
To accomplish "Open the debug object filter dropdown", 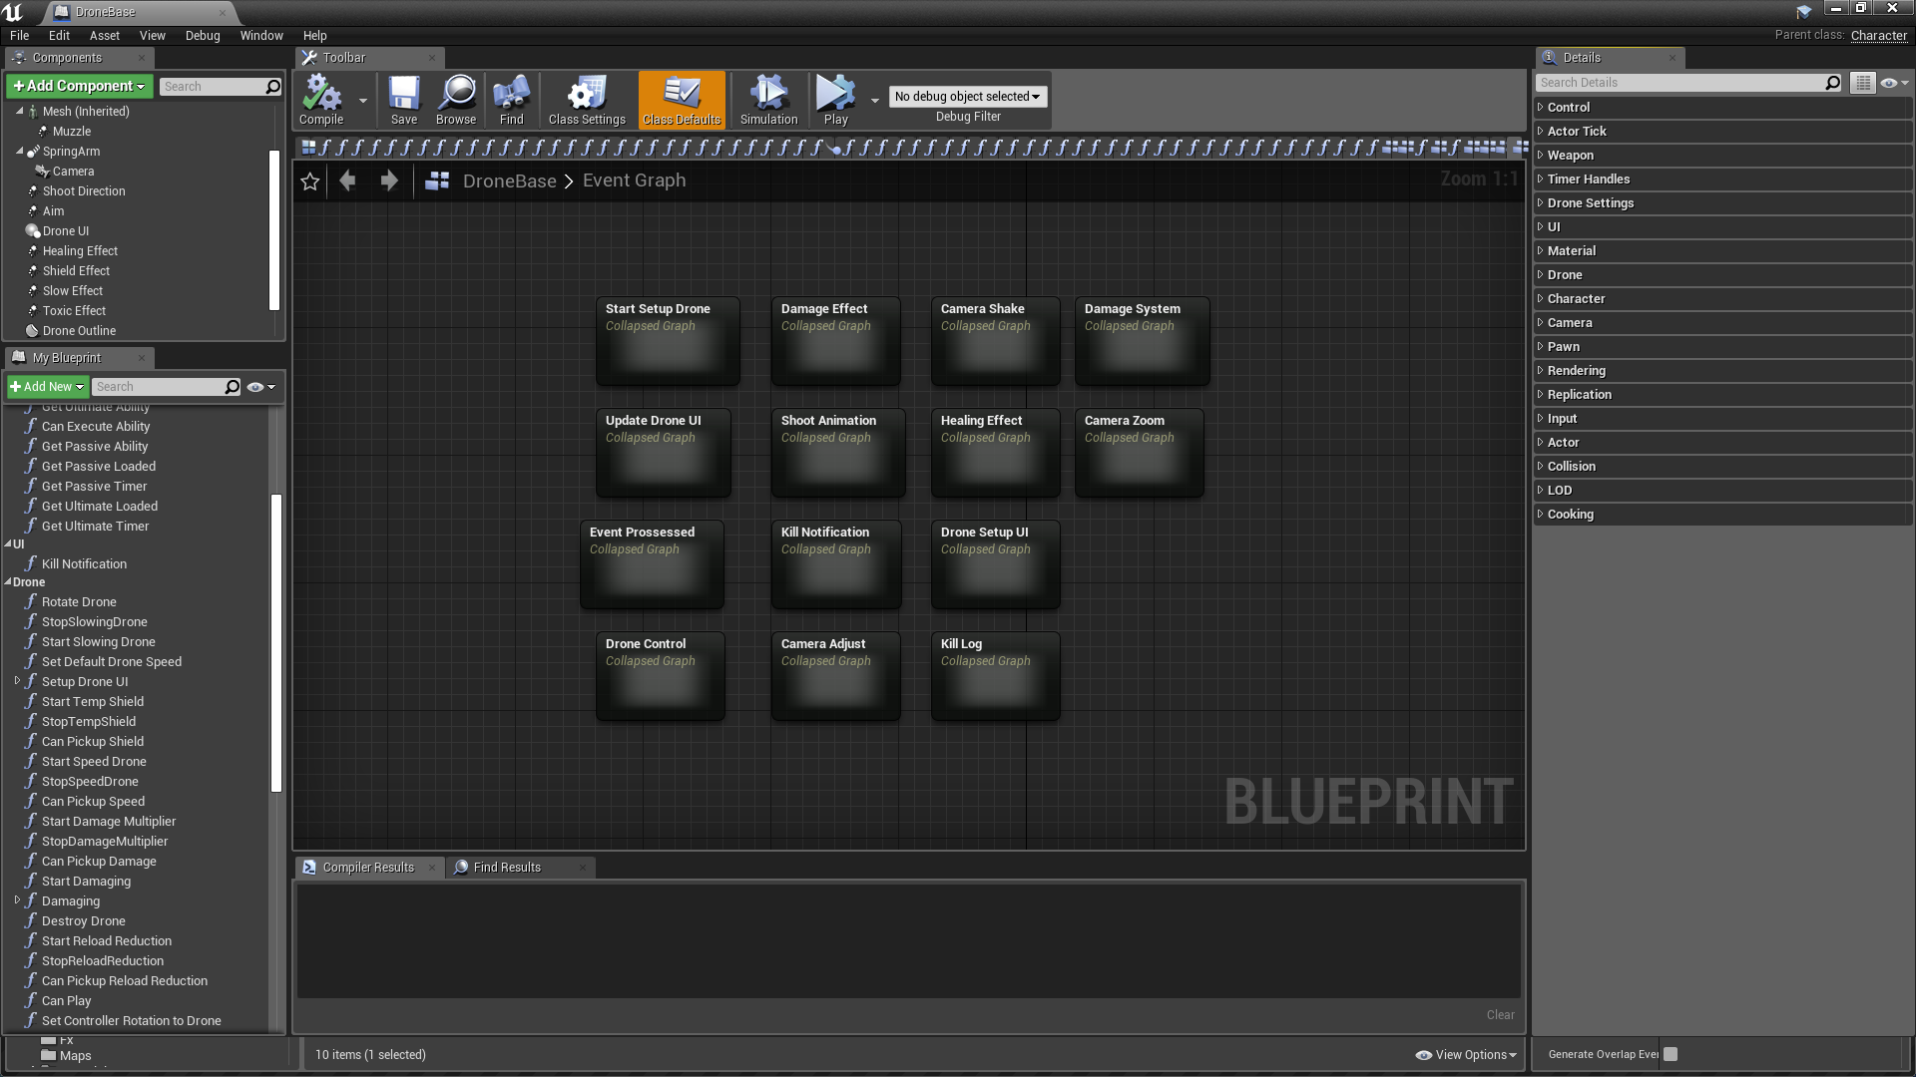I will click(967, 97).
